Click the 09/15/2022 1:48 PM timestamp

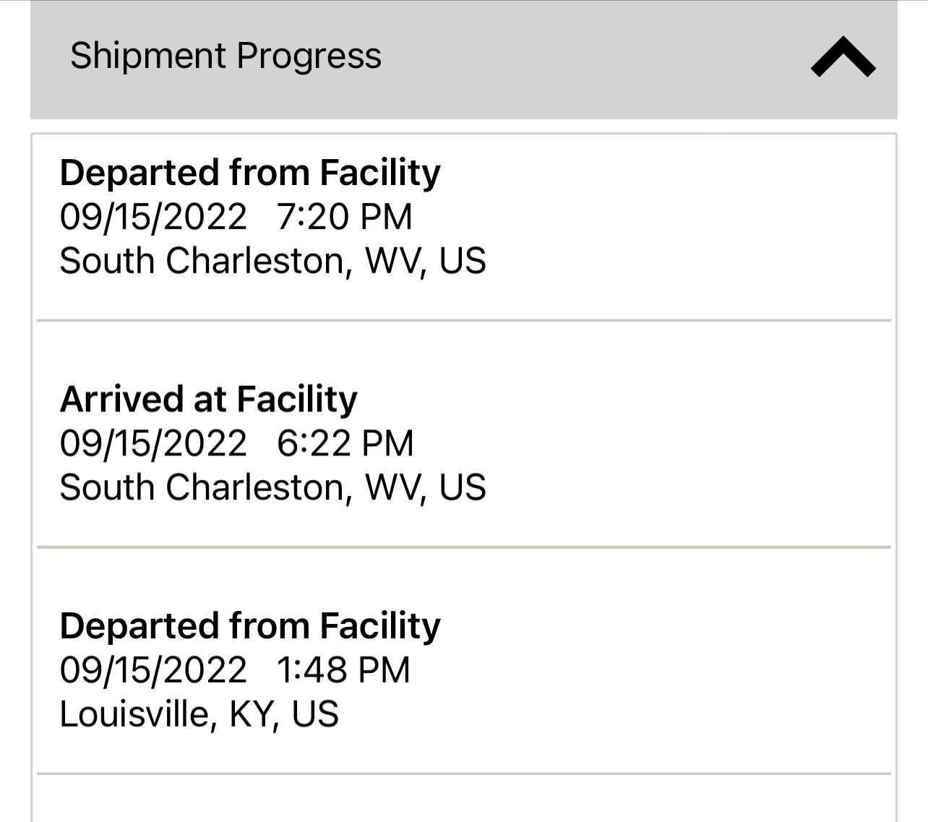235,669
